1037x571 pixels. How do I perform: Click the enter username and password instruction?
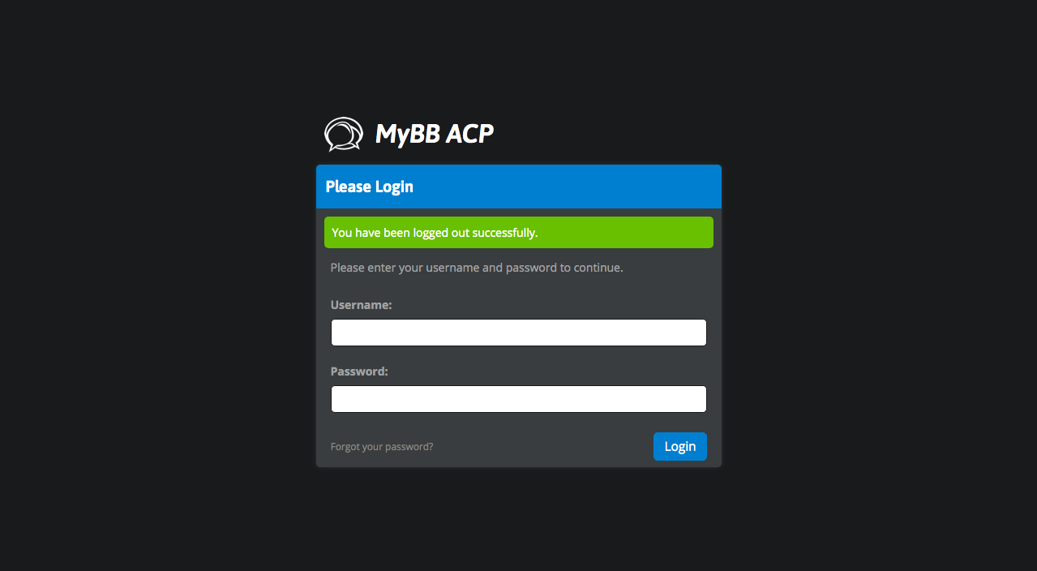[477, 268]
